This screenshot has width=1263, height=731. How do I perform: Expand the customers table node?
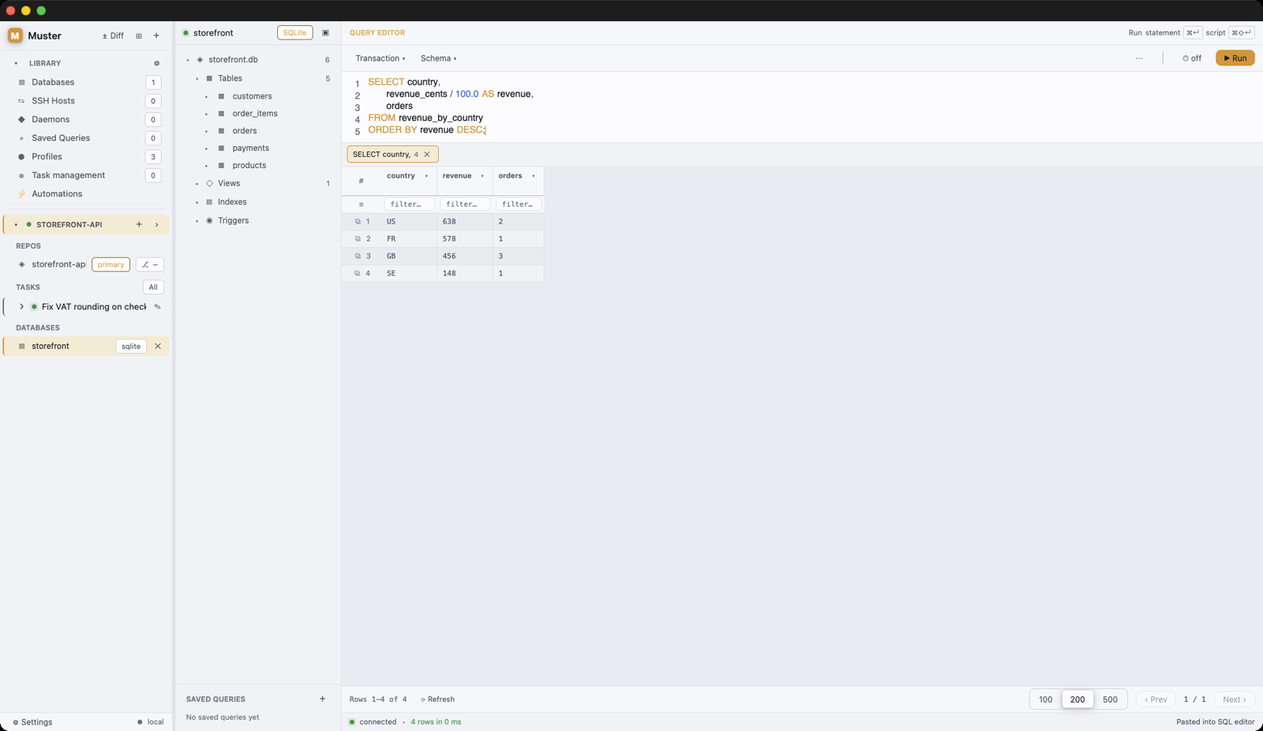[x=207, y=96]
